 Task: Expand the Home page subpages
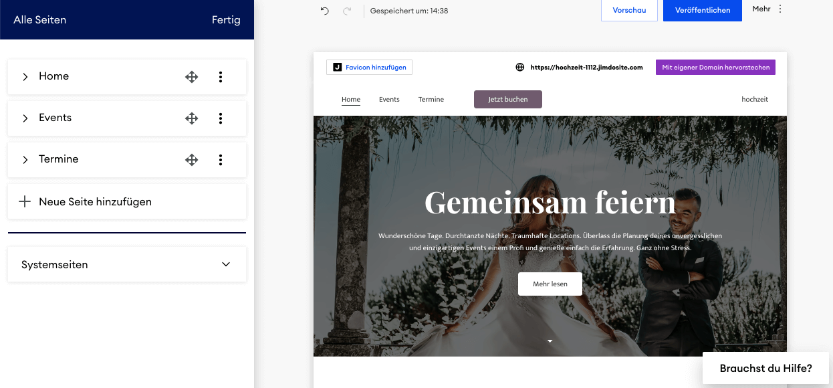(x=25, y=77)
